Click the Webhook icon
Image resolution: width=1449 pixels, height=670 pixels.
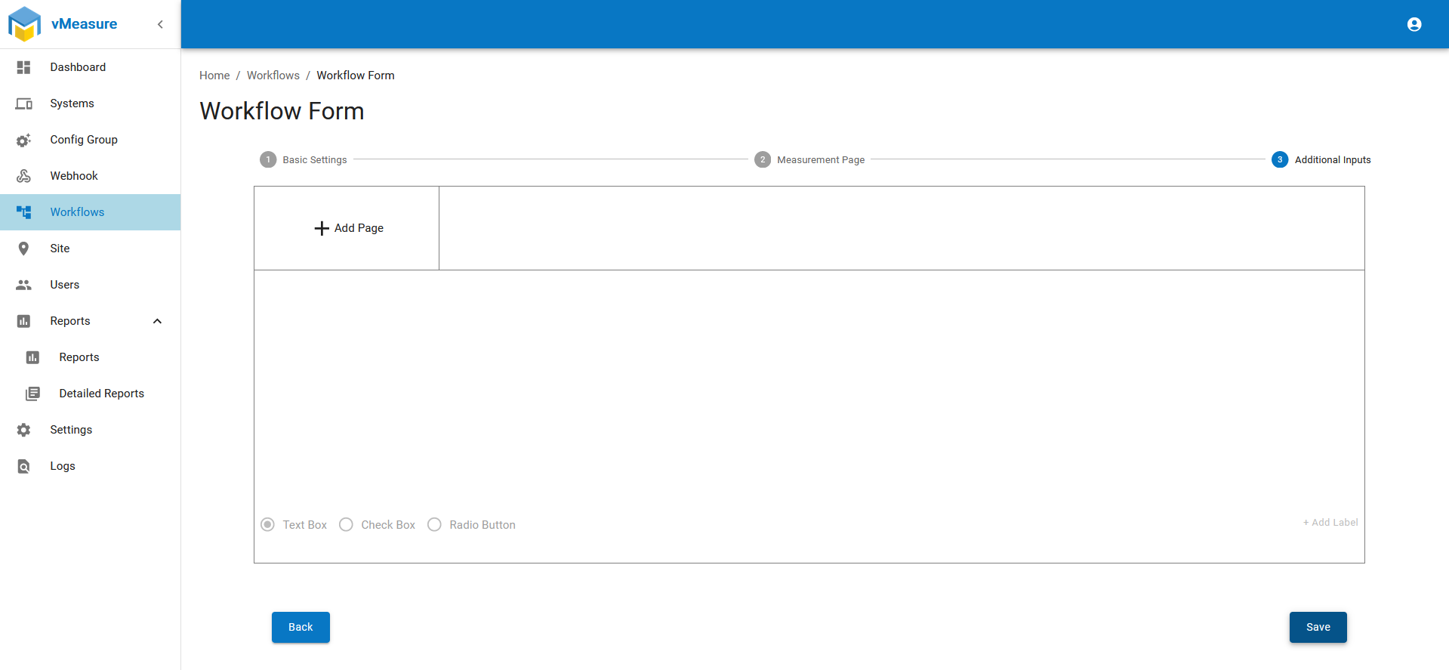[x=24, y=176]
